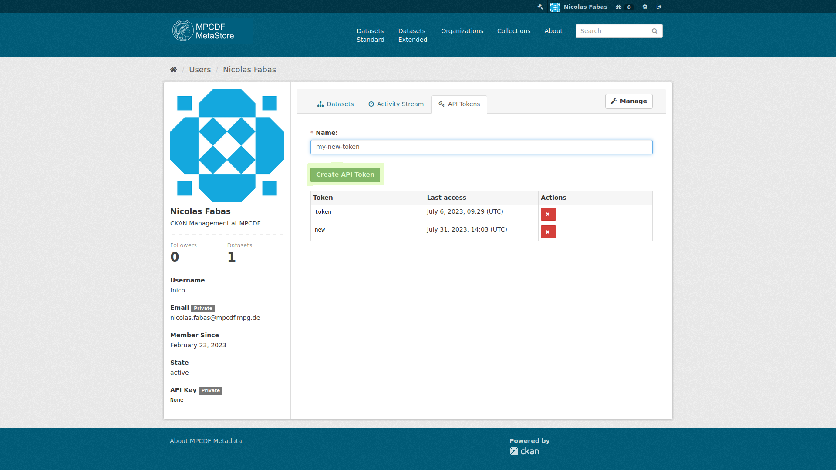Viewport: 836px width, 470px height.
Task: Click email nicolas.fabas@mpcdf.mpg.de
Action: coord(215,318)
